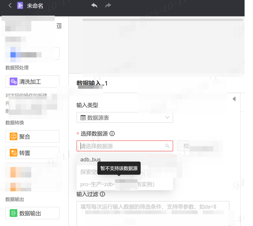Viewport: 253px width, 226px height.
Task: Click the info icon next to 选择数据源
Action: tap(112, 134)
